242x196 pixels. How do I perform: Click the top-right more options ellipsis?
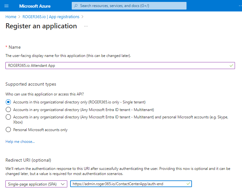click(240, 6)
